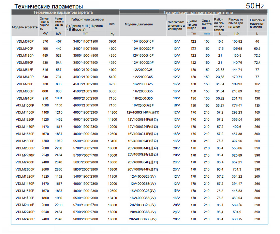The height and width of the screenshot is (234, 280).
Task: Select the 630.75 fuel consumption value
Action: click(237, 219)
